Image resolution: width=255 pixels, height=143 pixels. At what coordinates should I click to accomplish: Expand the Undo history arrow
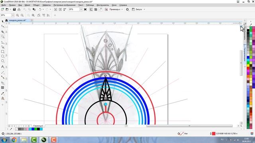(x=43, y=10)
